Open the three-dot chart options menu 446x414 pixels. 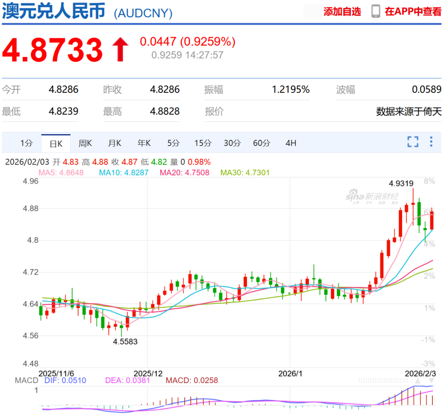pyautogui.click(x=431, y=142)
